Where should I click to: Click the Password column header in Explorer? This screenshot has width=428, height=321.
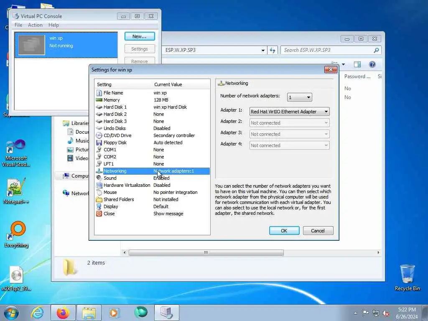point(357,76)
